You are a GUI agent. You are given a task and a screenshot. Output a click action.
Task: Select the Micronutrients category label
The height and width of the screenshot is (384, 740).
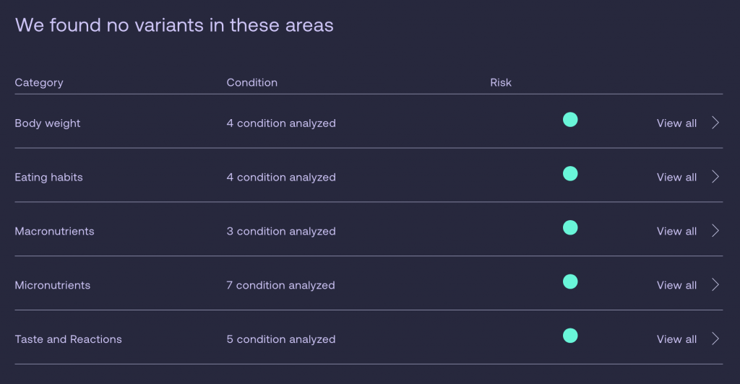point(52,285)
